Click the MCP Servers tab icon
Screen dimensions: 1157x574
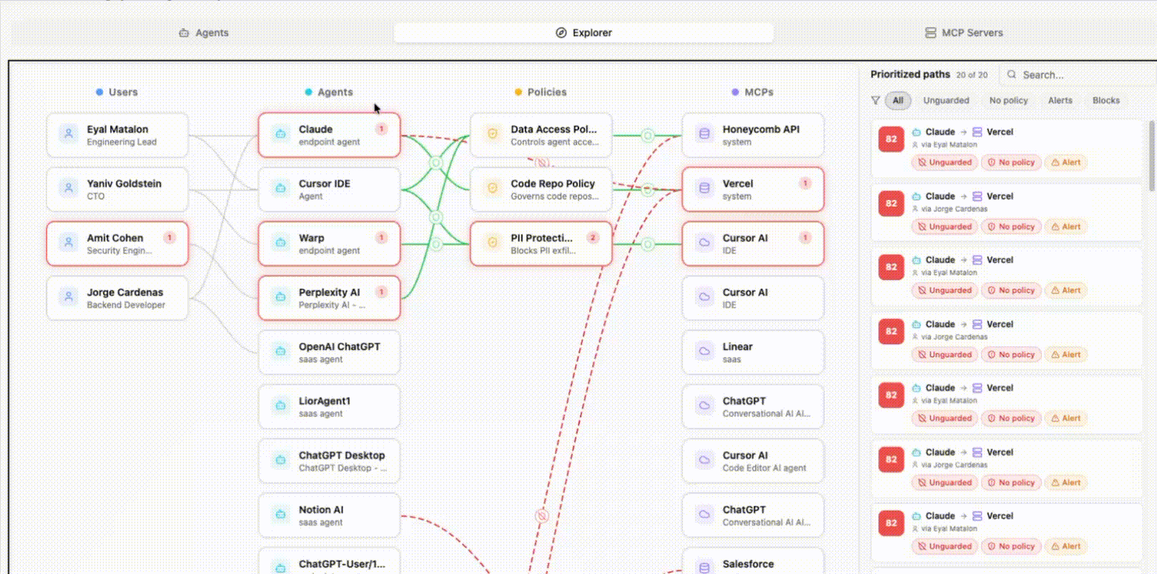[x=930, y=33]
